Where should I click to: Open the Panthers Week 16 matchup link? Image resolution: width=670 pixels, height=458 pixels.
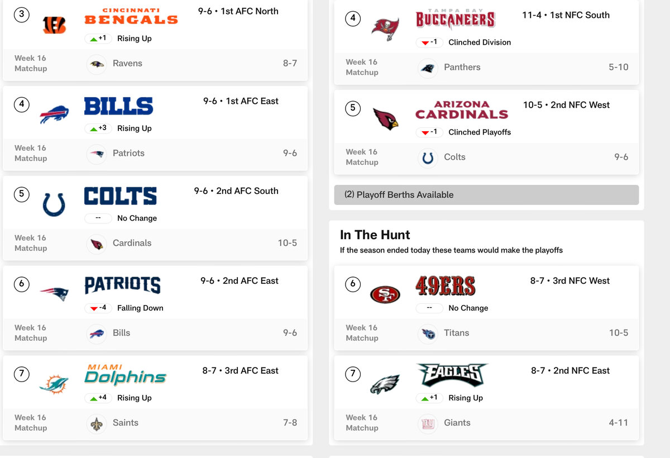click(462, 68)
